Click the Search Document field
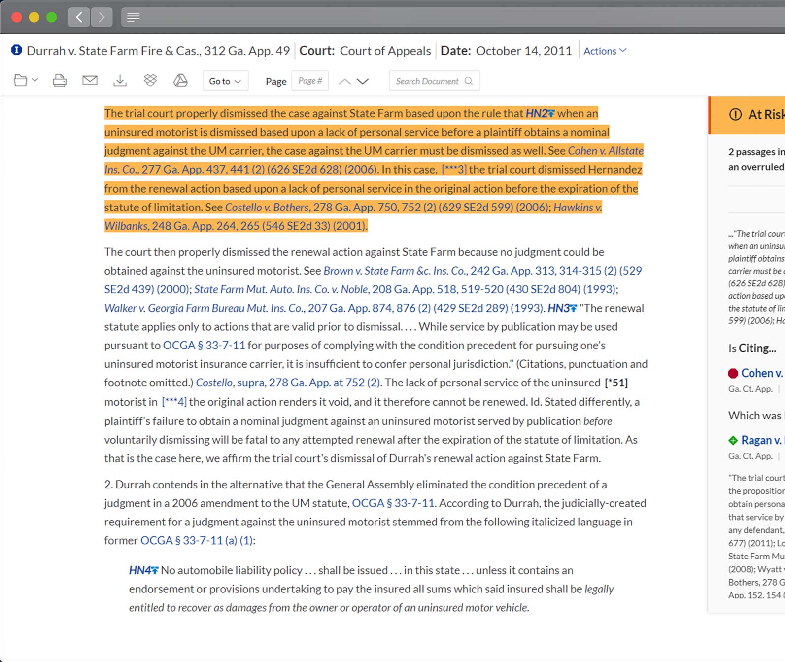 434,81
